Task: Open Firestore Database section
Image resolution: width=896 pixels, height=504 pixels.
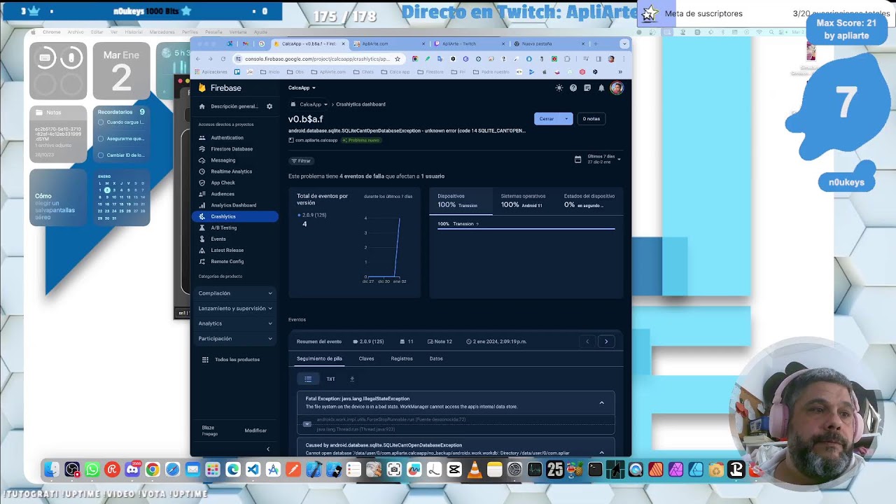Action: 232,149
